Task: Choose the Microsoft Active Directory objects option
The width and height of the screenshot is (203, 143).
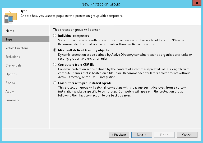Action: pyautogui.click(x=55, y=50)
